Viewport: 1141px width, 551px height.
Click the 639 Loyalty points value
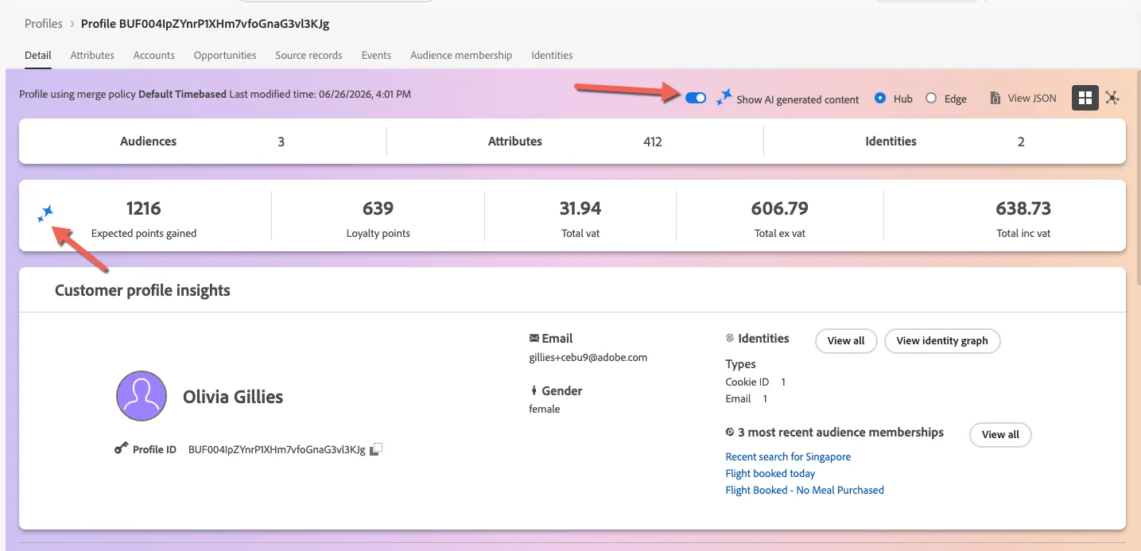click(x=378, y=208)
